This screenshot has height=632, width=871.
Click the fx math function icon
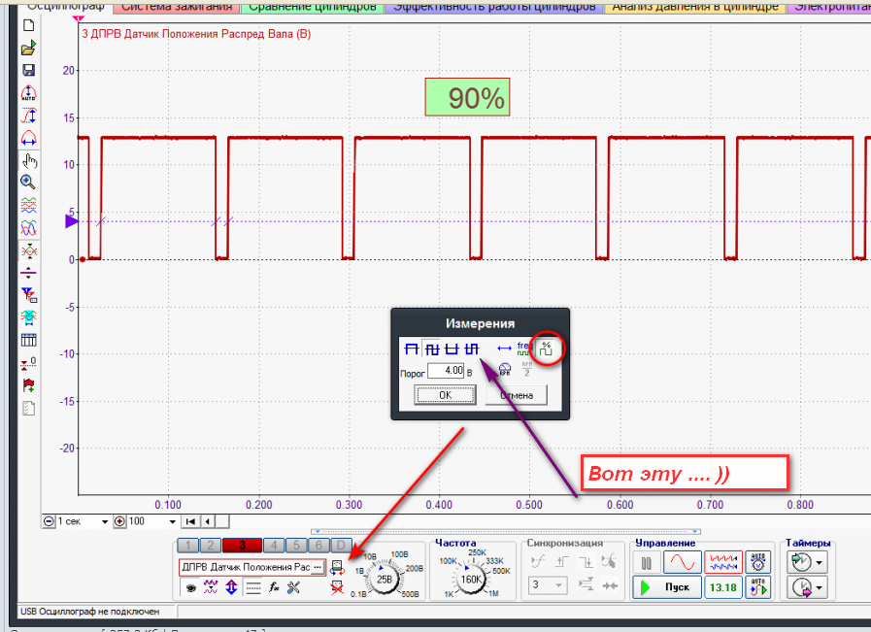274,587
